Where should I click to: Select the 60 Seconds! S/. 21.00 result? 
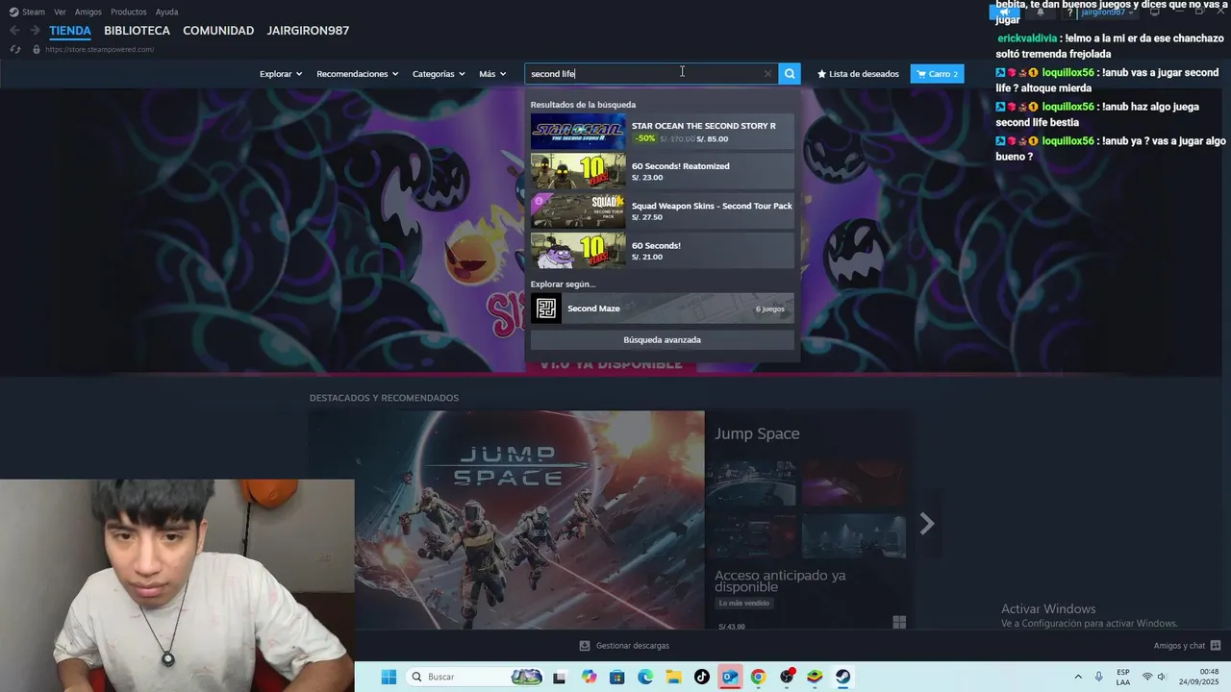[662, 251]
